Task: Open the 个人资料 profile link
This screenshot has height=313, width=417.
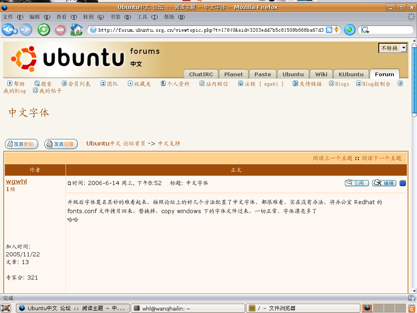Action: 175,84
